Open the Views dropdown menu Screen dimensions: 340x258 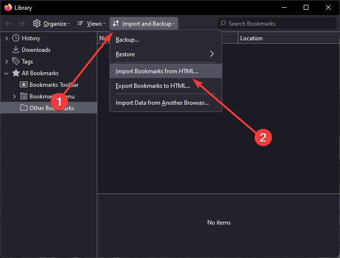[91, 23]
